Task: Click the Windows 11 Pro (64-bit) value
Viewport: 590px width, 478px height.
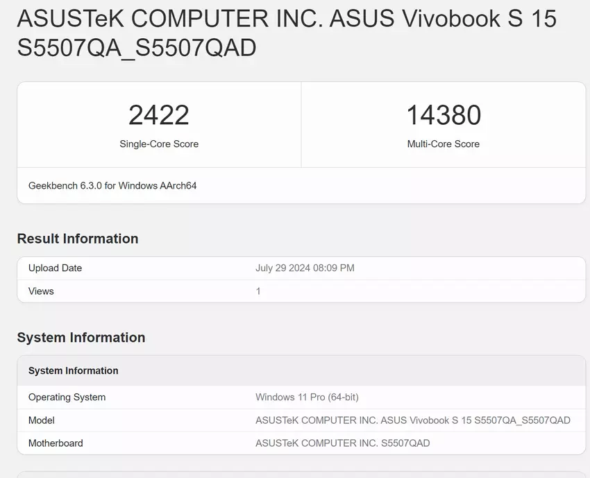Action: [307, 398]
